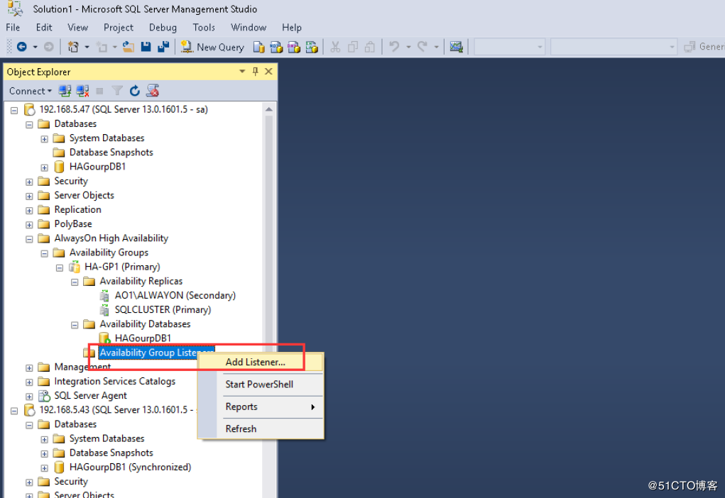Viewport: 725px width, 498px height.
Task: Collapse the HA-GP1 (Primary) group
Action: pyautogui.click(x=60, y=268)
